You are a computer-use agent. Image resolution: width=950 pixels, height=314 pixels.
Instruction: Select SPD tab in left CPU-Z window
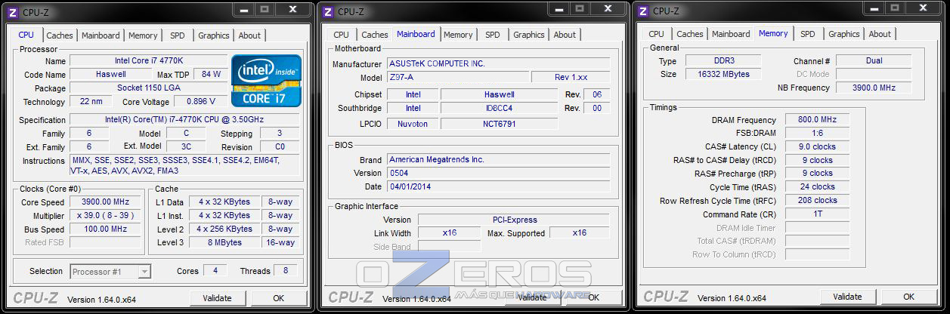[177, 35]
